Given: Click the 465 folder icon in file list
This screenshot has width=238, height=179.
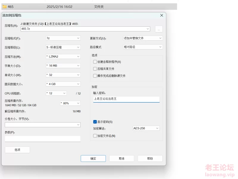Looking at the screenshot, I should point(4,7).
